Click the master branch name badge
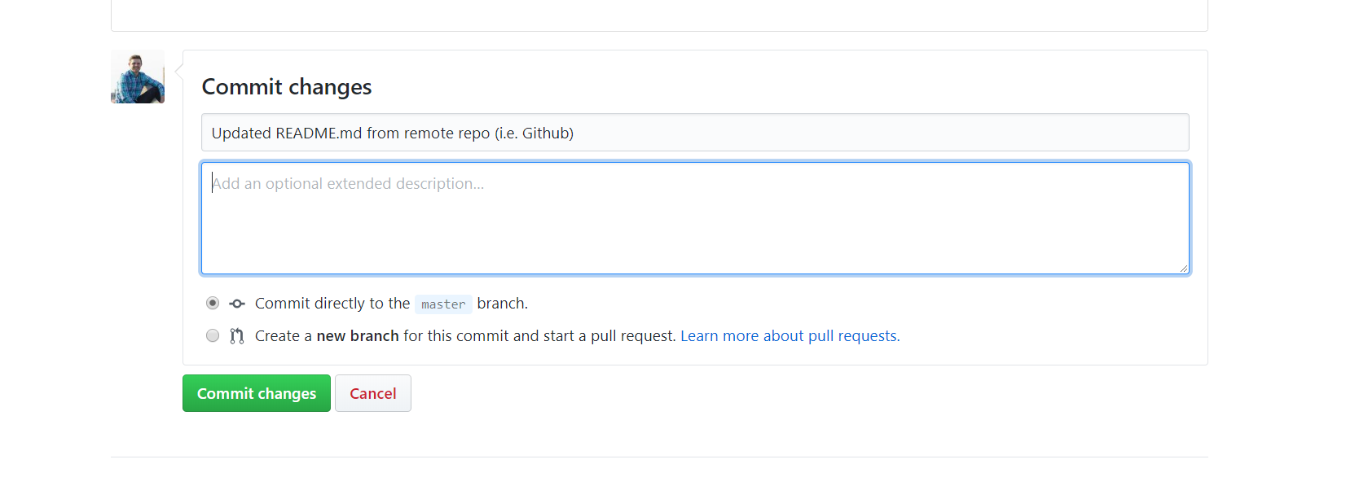 [x=443, y=304]
